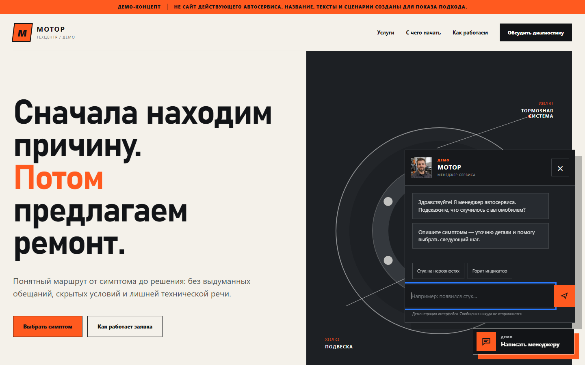The height and width of the screenshot is (365, 585).
Task: Click the Опишите симптомы chat message
Action: click(481, 236)
